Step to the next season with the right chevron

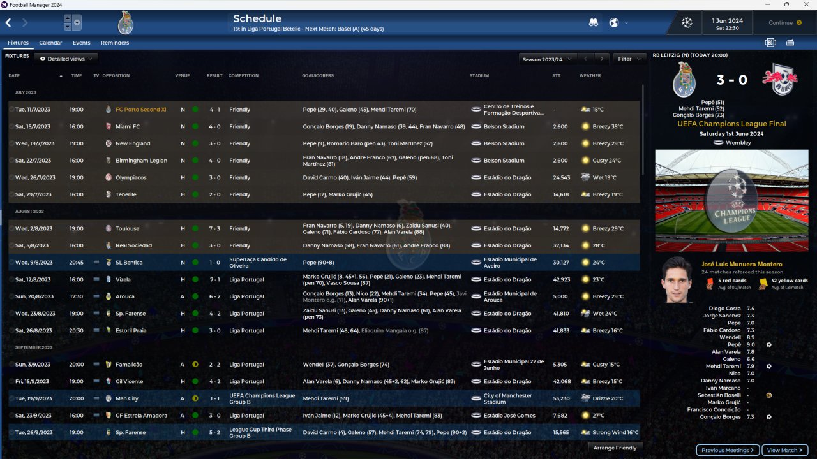[601, 59]
